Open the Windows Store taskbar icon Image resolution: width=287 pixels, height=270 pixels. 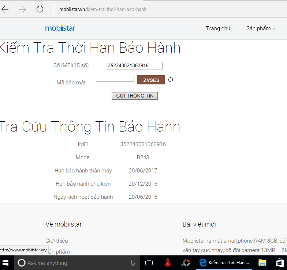tap(280, 263)
